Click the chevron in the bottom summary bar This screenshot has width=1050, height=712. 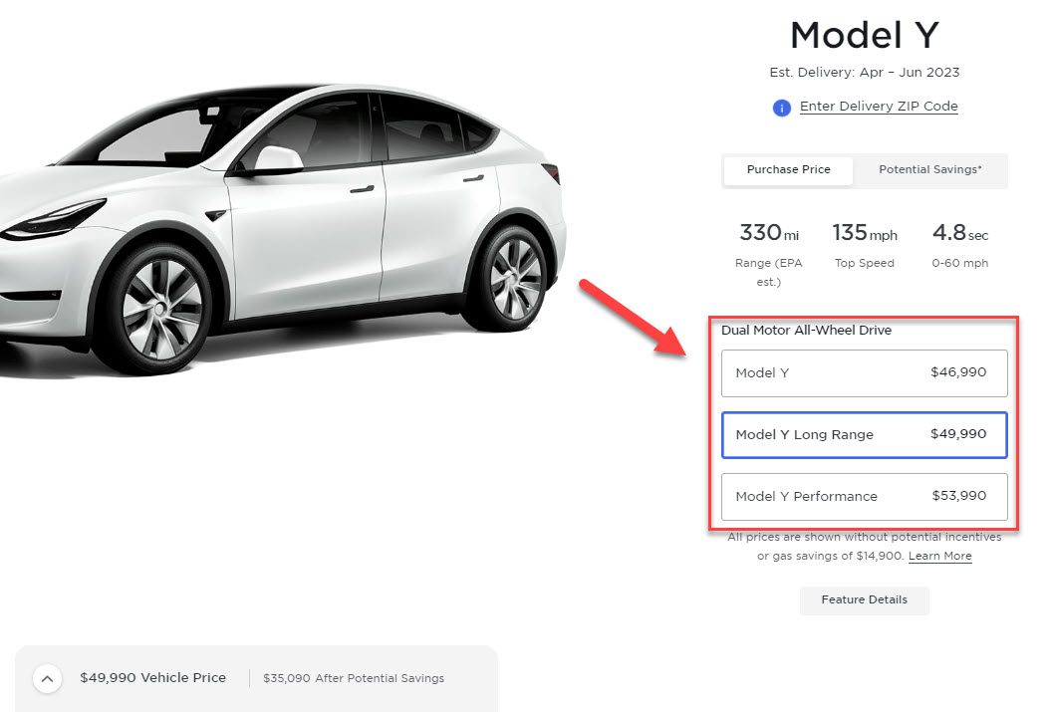coord(47,678)
